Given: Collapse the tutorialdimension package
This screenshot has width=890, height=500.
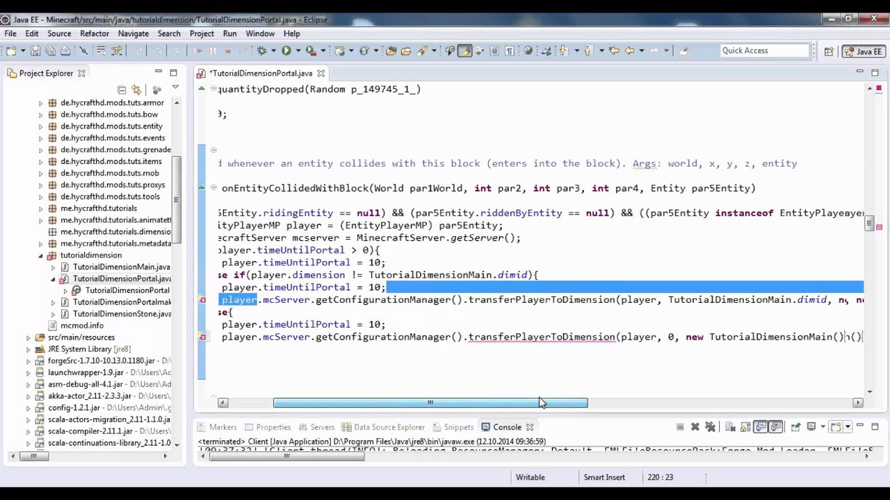Looking at the screenshot, I should pyautogui.click(x=40, y=256).
